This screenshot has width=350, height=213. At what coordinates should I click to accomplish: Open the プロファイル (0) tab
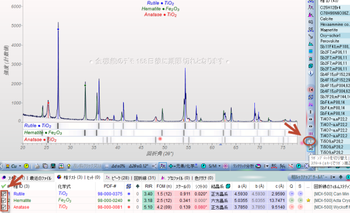tap(176, 178)
